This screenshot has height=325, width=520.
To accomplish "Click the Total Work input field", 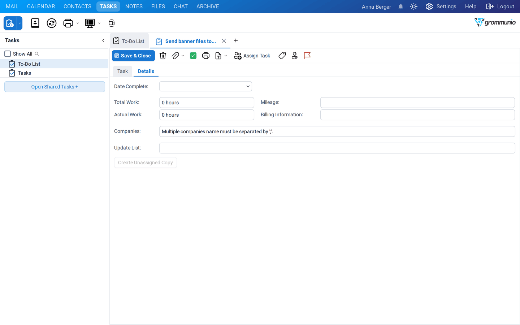I will point(207,103).
